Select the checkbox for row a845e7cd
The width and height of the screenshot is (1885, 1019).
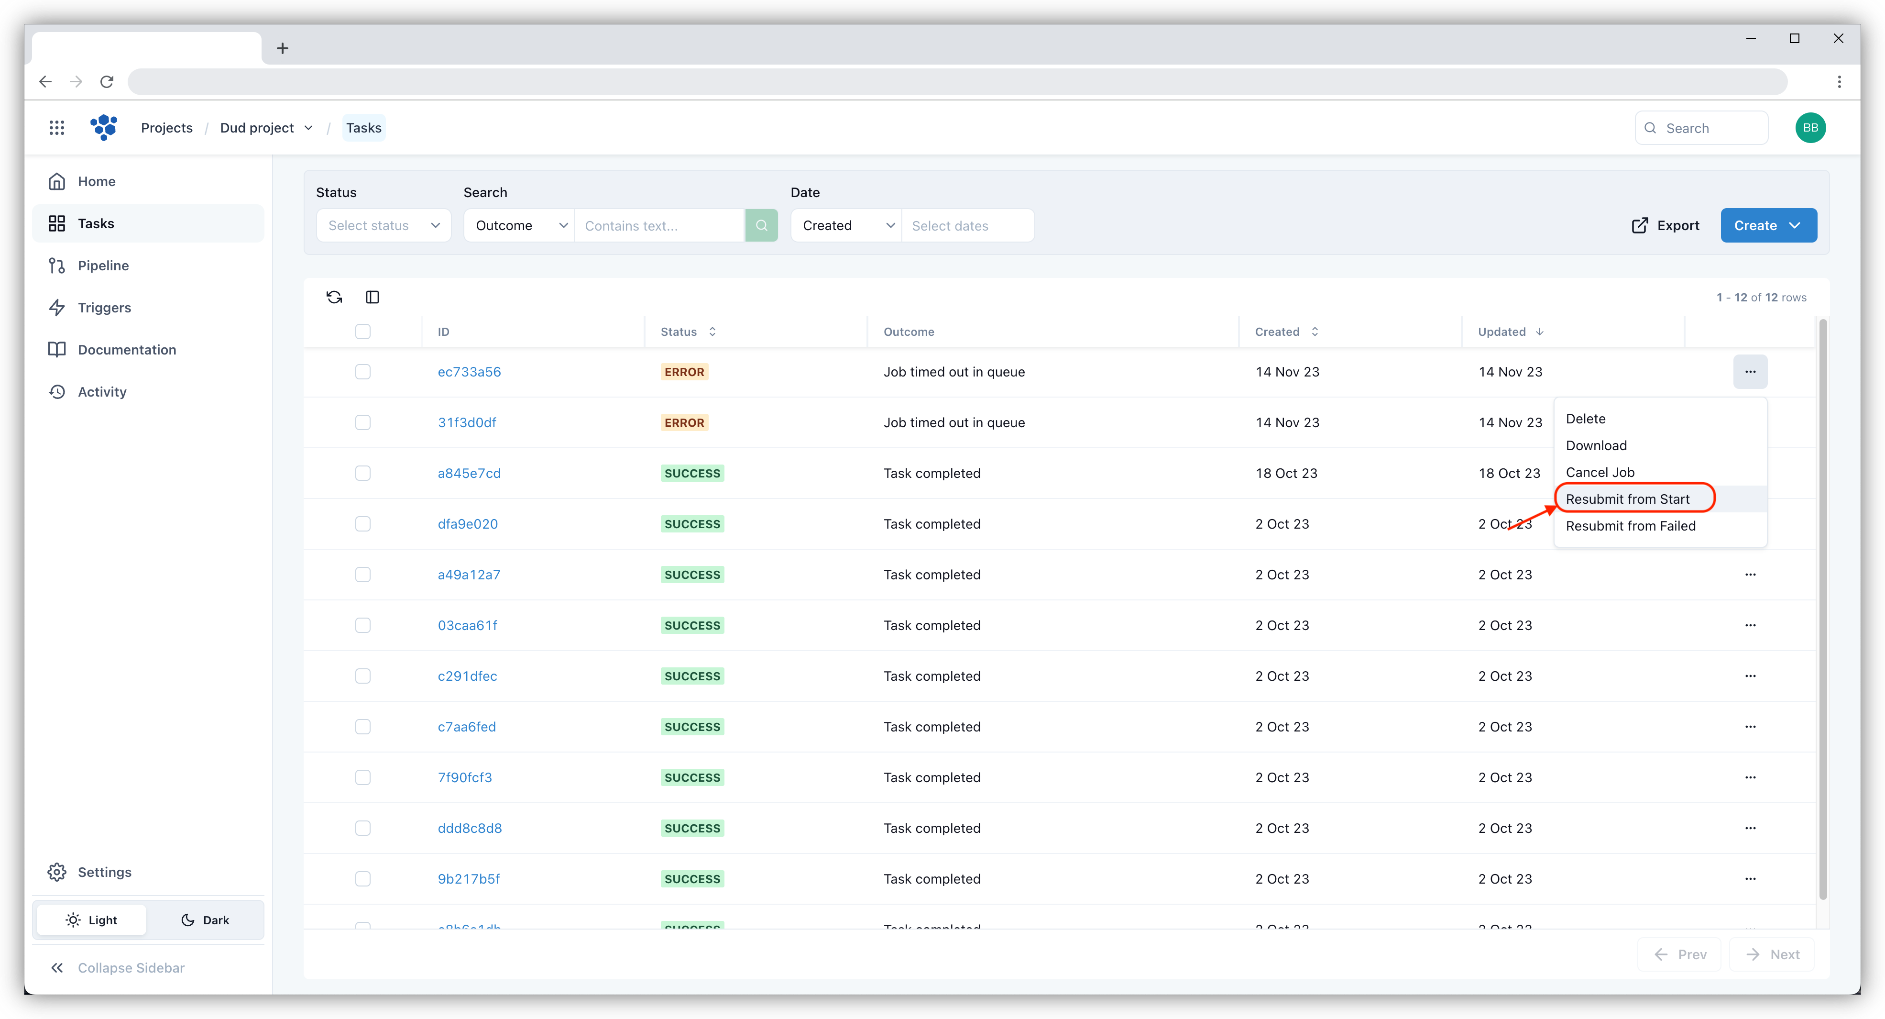(362, 473)
